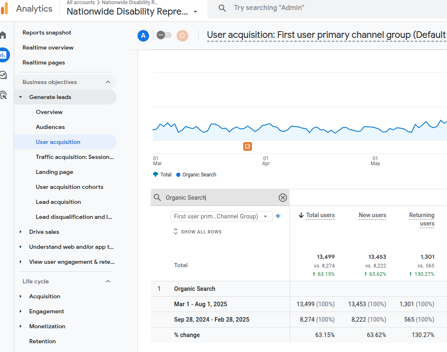447x352 pixels.
Task: Click the '130.27%' change cell in bottom row
Action: [x=423, y=335]
